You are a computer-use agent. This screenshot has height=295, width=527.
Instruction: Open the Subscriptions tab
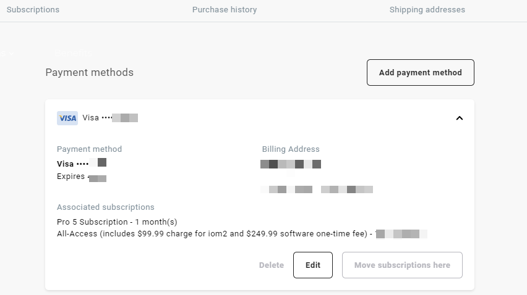(33, 10)
